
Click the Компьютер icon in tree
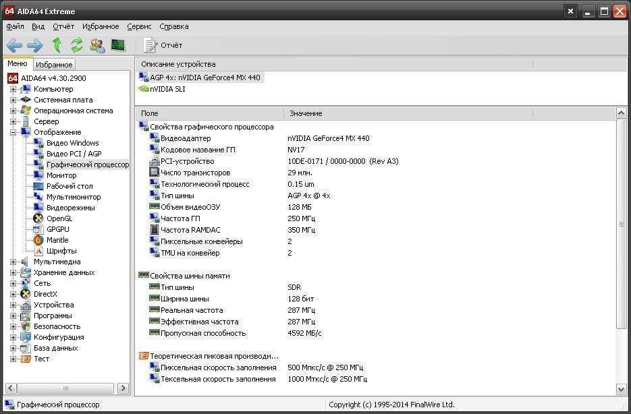[x=26, y=89]
